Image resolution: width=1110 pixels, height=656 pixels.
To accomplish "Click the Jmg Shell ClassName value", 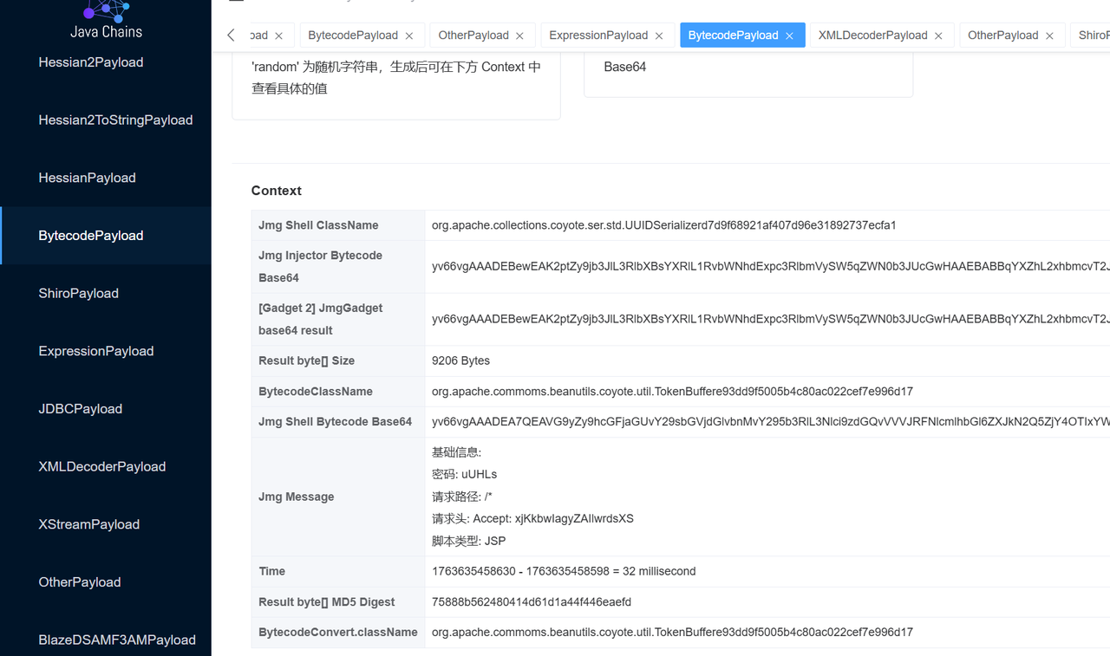I will click(x=663, y=225).
